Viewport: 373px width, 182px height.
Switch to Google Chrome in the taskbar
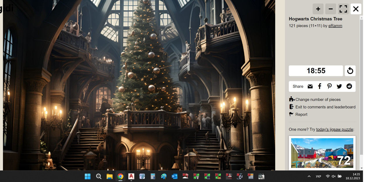tap(120, 176)
